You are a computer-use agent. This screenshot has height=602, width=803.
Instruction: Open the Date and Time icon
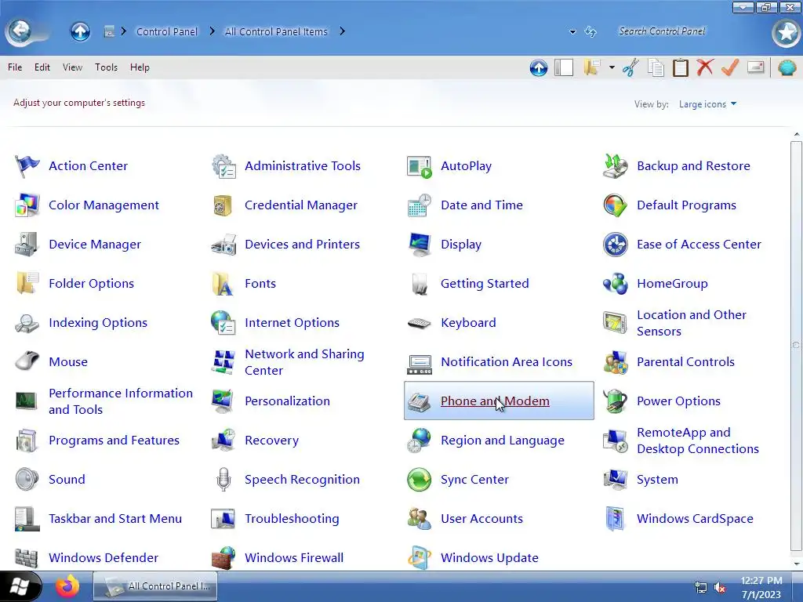[x=420, y=205]
